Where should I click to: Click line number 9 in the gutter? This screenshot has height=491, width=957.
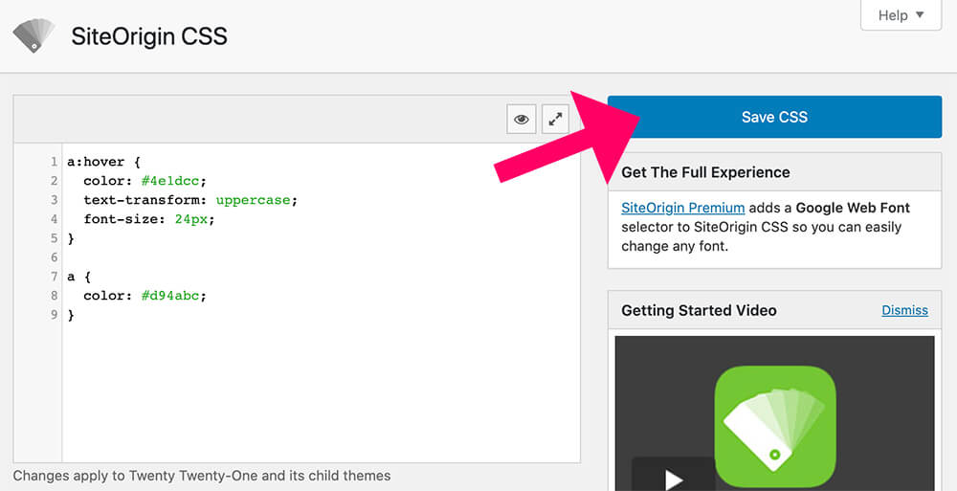[55, 315]
